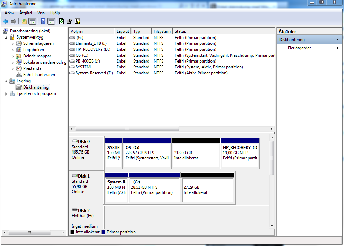The height and width of the screenshot is (246, 344).
Task: Expand the Prestanda node arrow
Action: [x=12, y=68]
